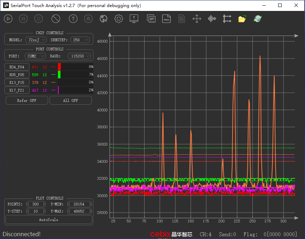305x239 pixels.
Task: Increase Y-STEP with its right arrow
Action: point(44,211)
